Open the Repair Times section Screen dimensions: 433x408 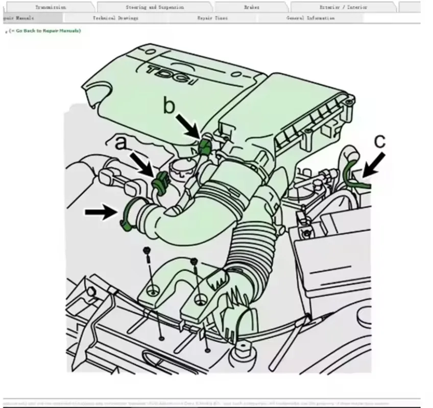click(212, 17)
